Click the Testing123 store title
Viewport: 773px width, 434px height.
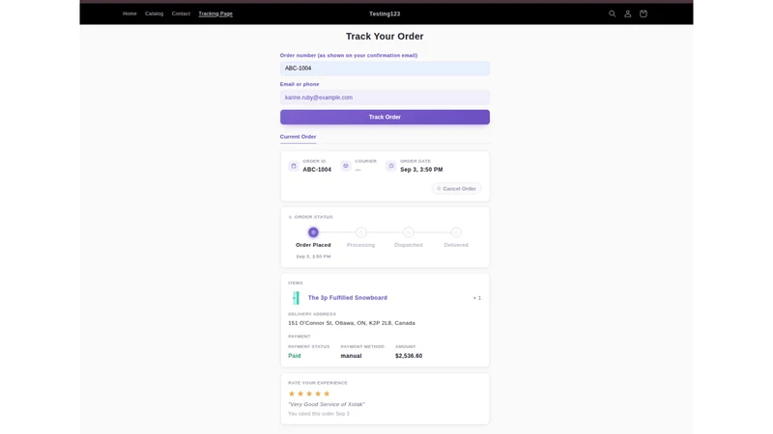click(385, 14)
